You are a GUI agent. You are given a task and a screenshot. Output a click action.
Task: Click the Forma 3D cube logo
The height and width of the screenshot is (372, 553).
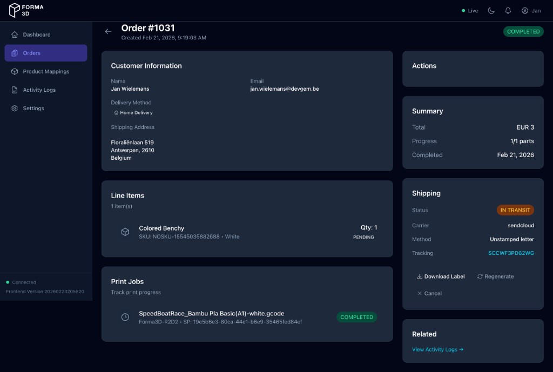click(x=15, y=10)
